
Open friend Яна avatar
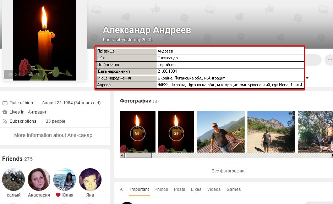click(90, 180)
